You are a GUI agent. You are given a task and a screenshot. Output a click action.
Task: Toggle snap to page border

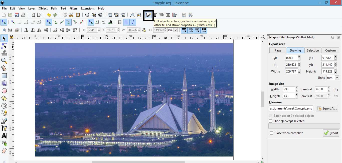(x=120, y=22)
